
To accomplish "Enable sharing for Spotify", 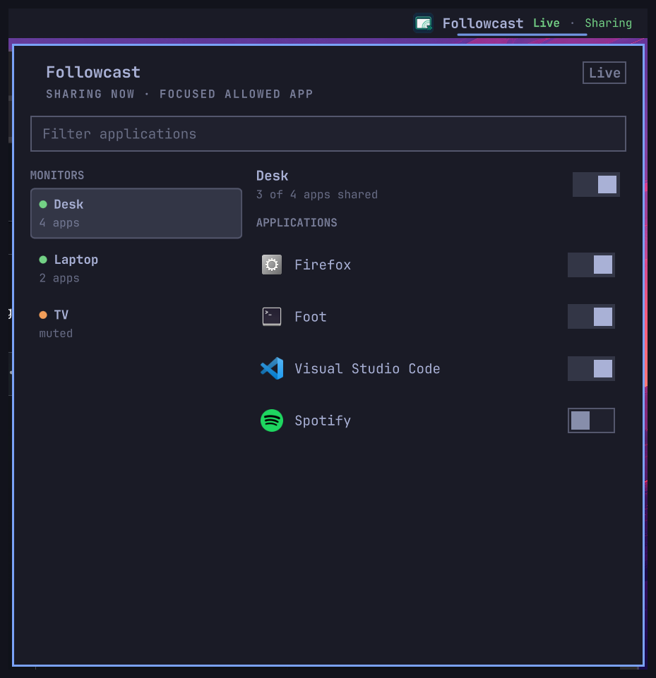I will [x=591, y=420].
